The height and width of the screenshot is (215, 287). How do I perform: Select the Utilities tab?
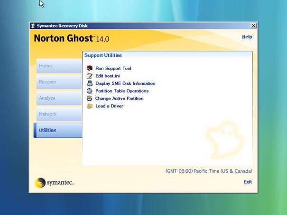pyautogui.click(x=58, y=130)
